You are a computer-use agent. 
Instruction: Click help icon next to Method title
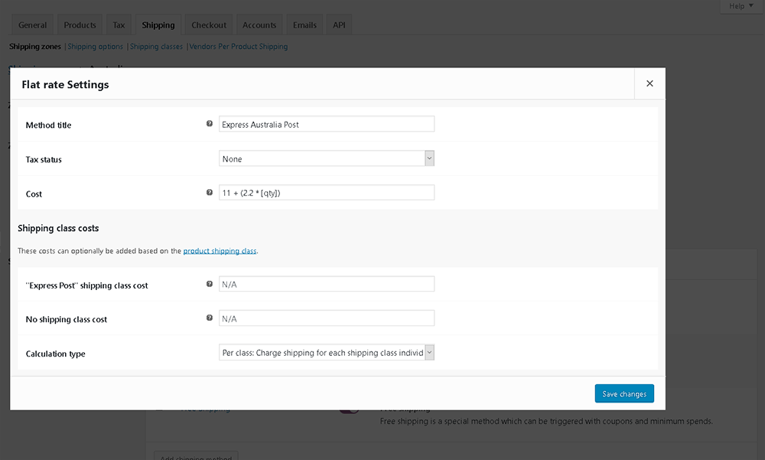210,123
